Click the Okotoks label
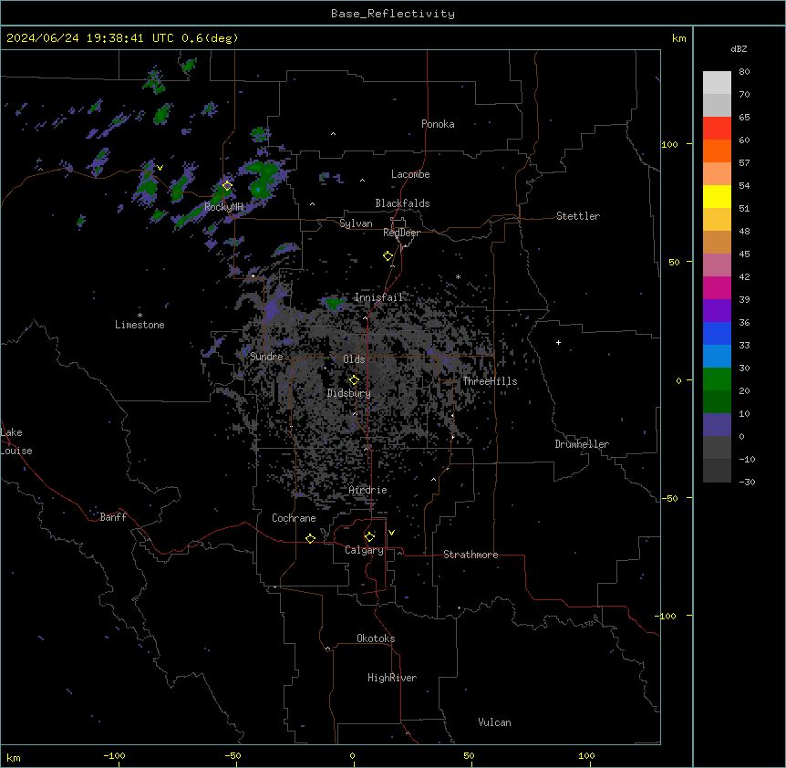The image size is (786, 768). tap(376, 638)
